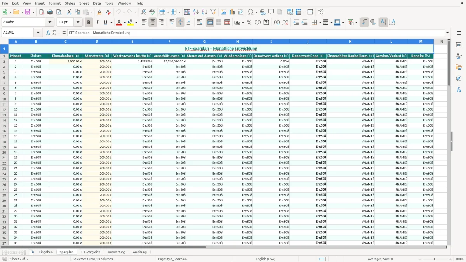Viewport: 466px width, 262px height.
Task: Open Headers and Footers icon
Action: pos(280,12)
